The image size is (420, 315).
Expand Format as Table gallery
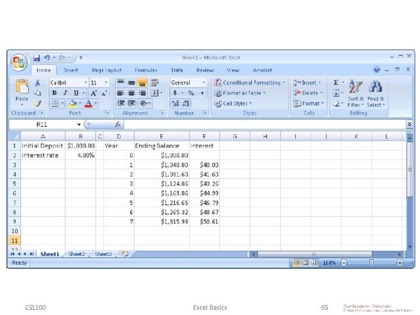(x=240, y=93)
